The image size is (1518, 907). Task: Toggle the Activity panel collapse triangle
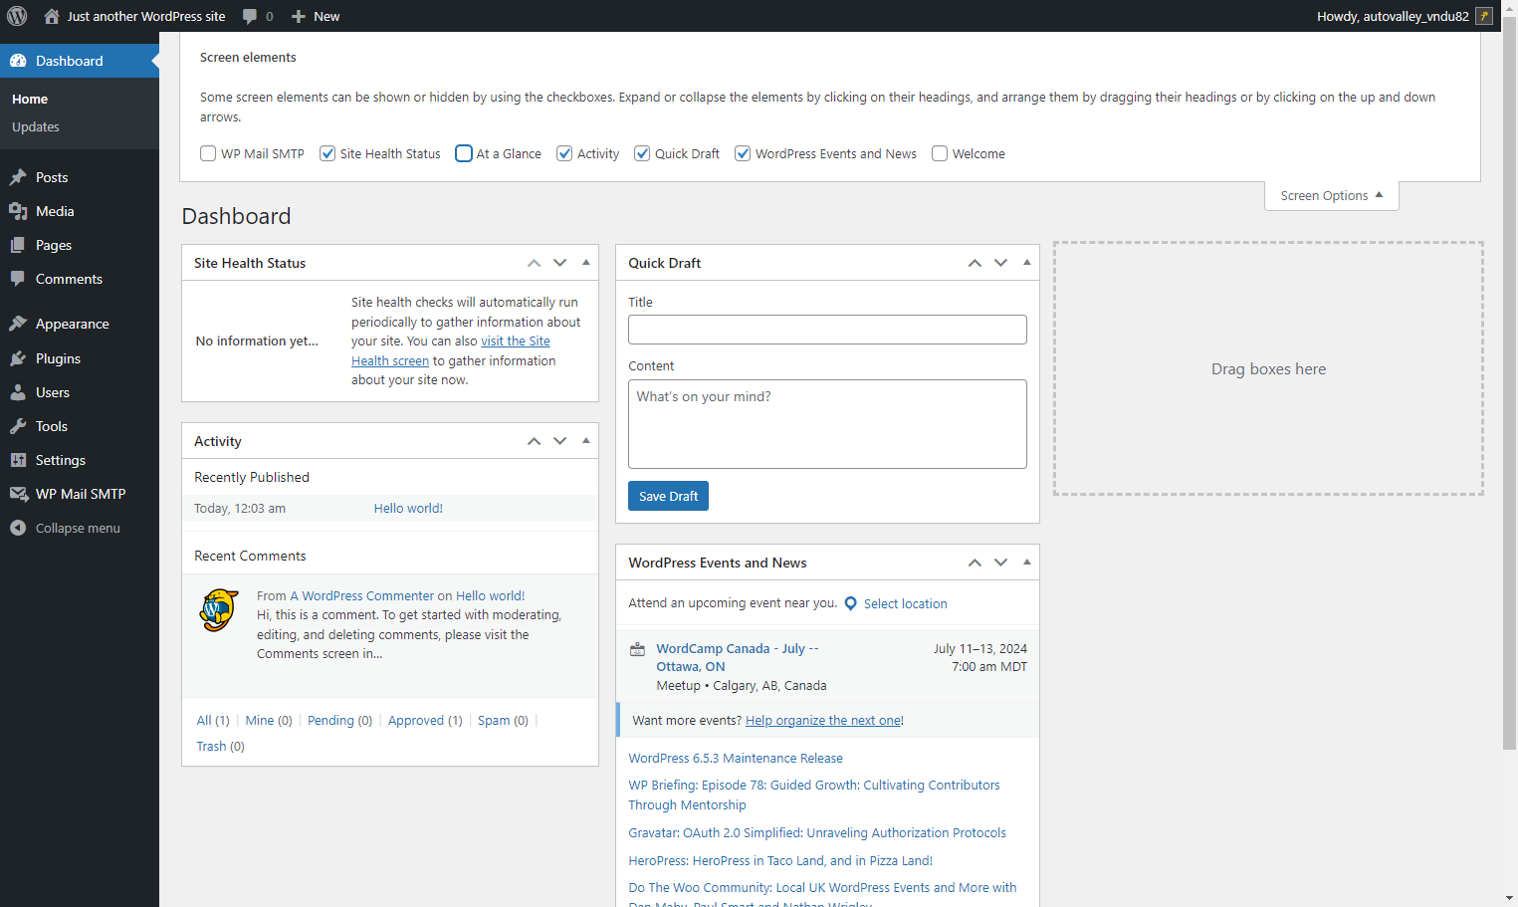pos(585,441)
